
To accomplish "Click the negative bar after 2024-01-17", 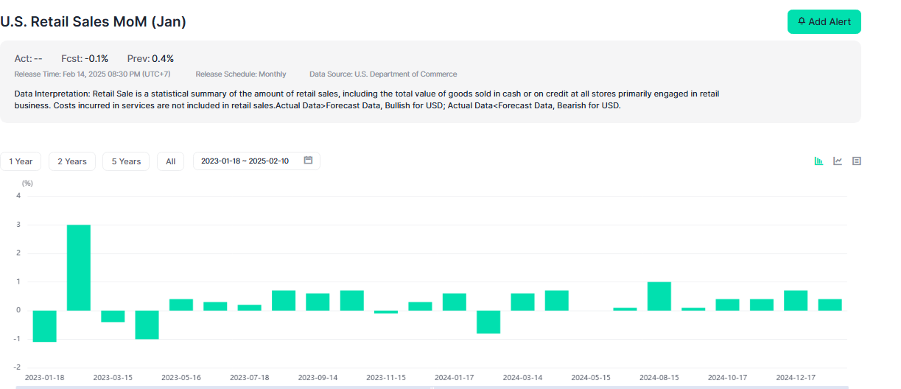I will point(488,322).
